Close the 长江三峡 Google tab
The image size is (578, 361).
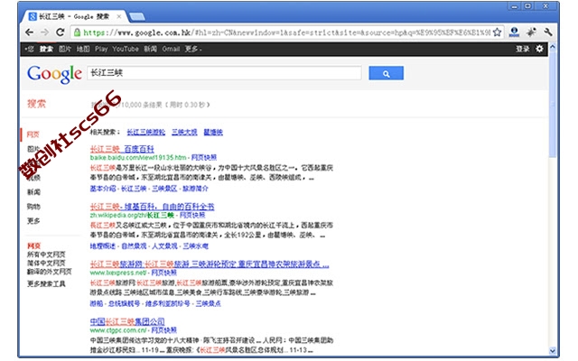click(x=118, y=16)
